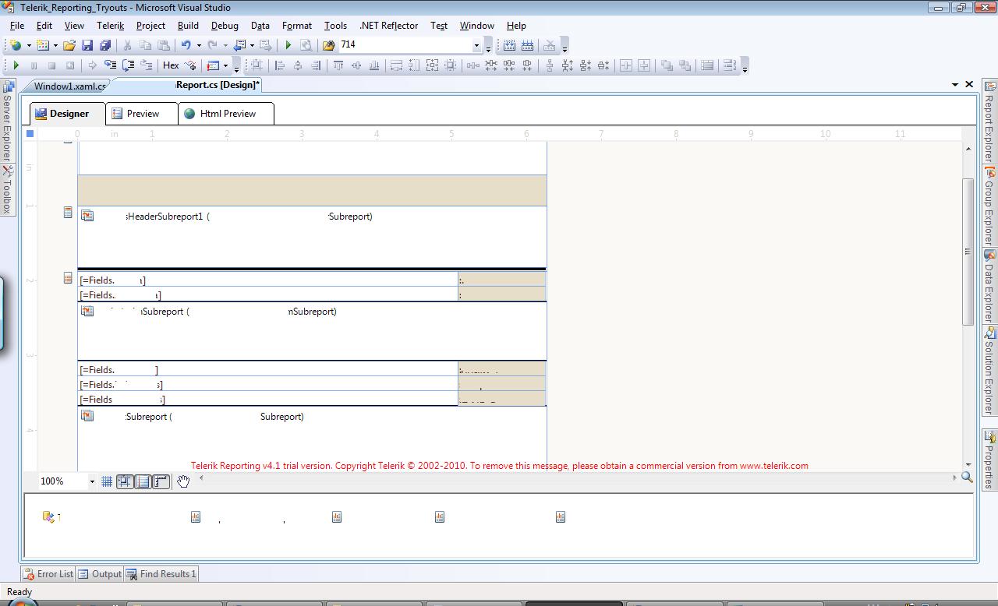The image size is (998, 606).
Task: Open the Add New Item dropdown arrow
Action: (55, 45)
